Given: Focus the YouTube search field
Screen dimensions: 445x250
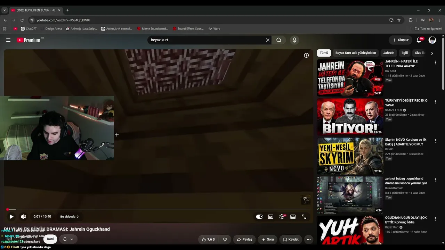Looking at the screenshot, I should [207, 40].
